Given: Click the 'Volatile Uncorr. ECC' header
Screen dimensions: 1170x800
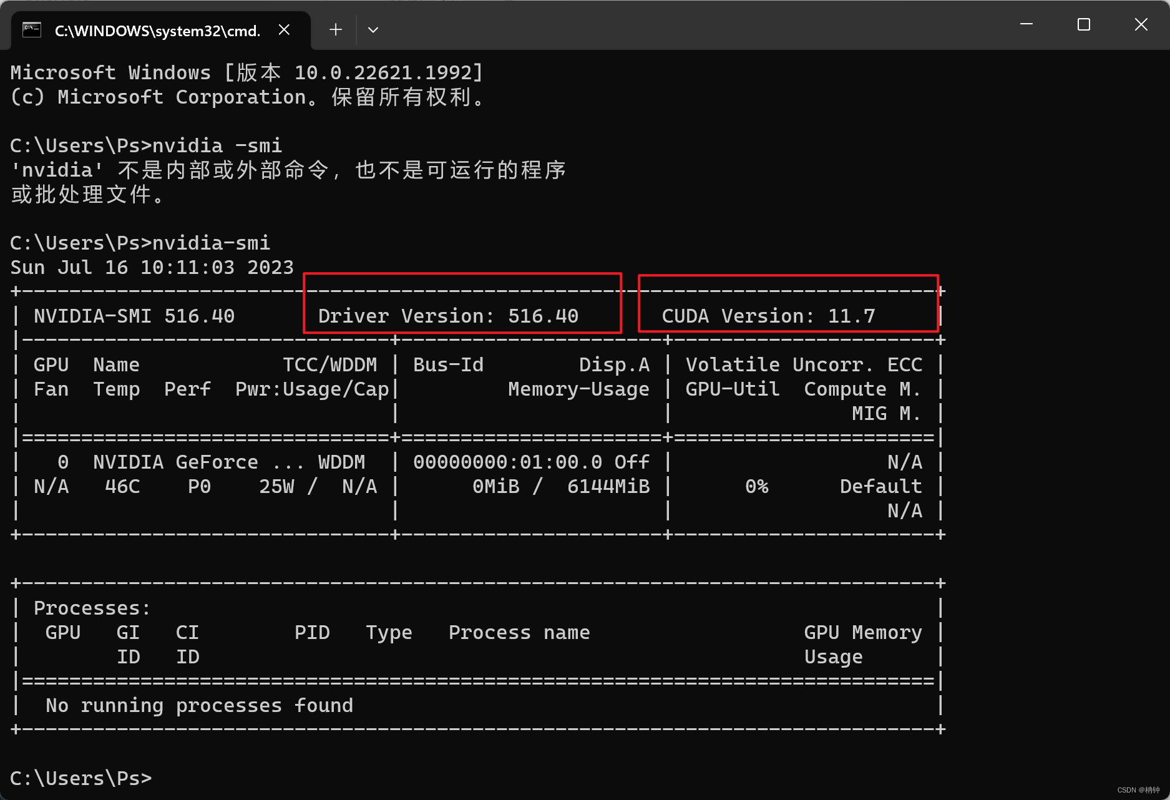Looking at the screenshot, I should coord(804,365).
